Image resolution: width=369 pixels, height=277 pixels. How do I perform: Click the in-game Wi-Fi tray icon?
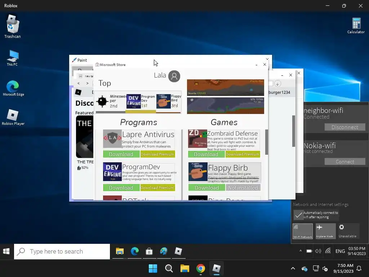328,251
